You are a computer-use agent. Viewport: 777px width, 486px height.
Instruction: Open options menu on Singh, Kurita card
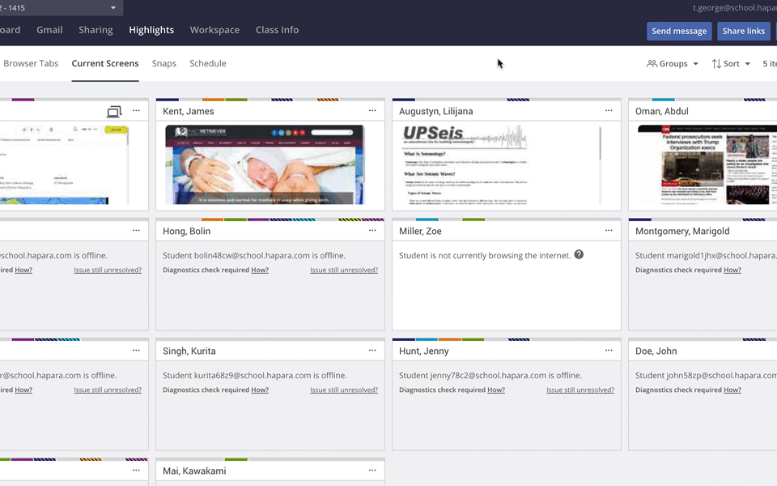point(372,351)
